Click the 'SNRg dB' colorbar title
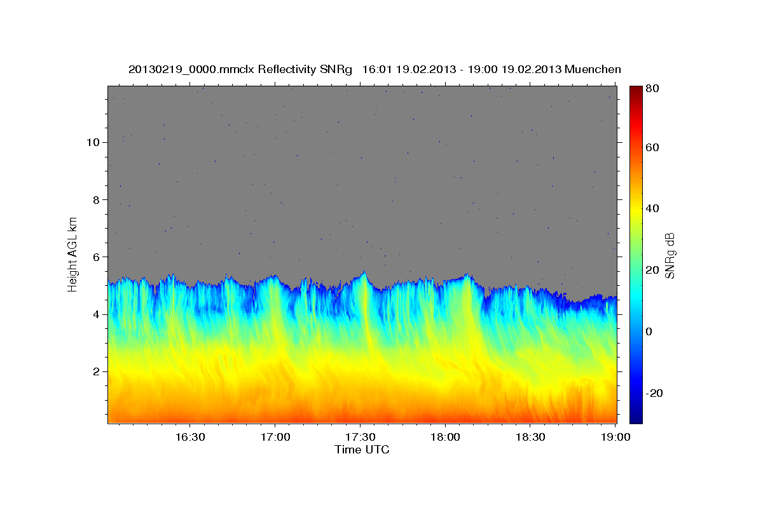This screenshot has width=763, height=508. [x=670, y=255]
